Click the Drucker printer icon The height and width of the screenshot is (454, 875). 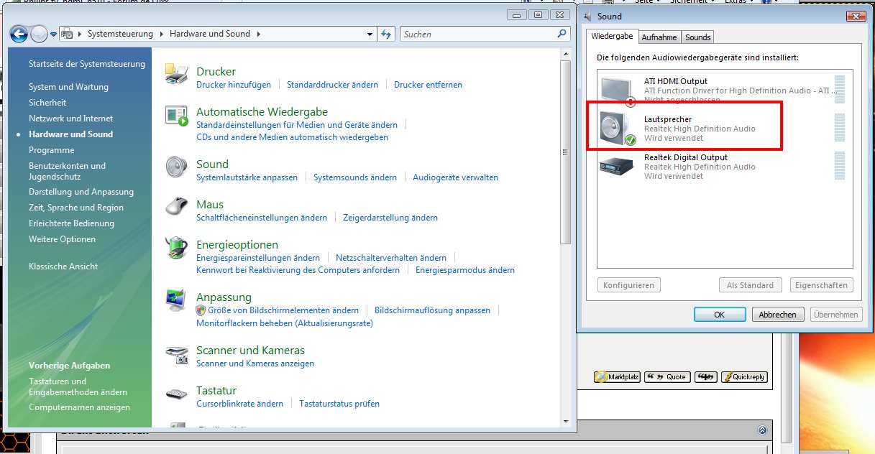pyautogui.click(x=176, y=74)
